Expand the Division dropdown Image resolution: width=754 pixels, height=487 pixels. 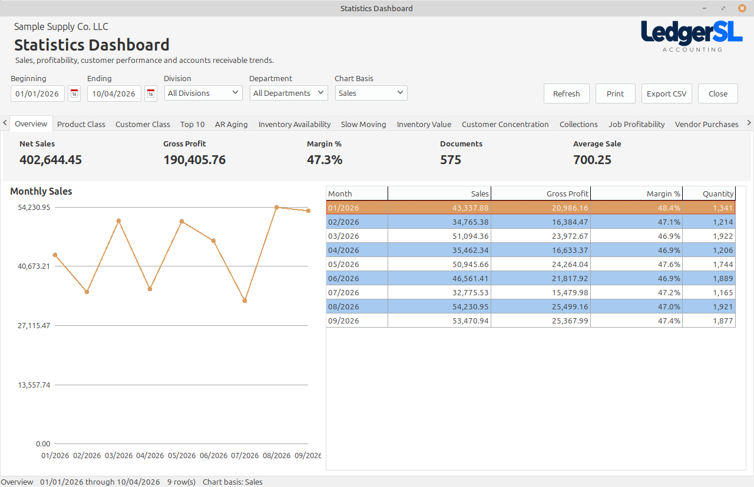[203, 93]
